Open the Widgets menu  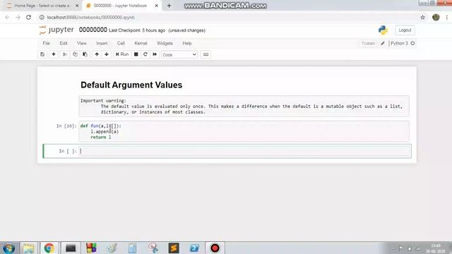(x=165, y=44)
